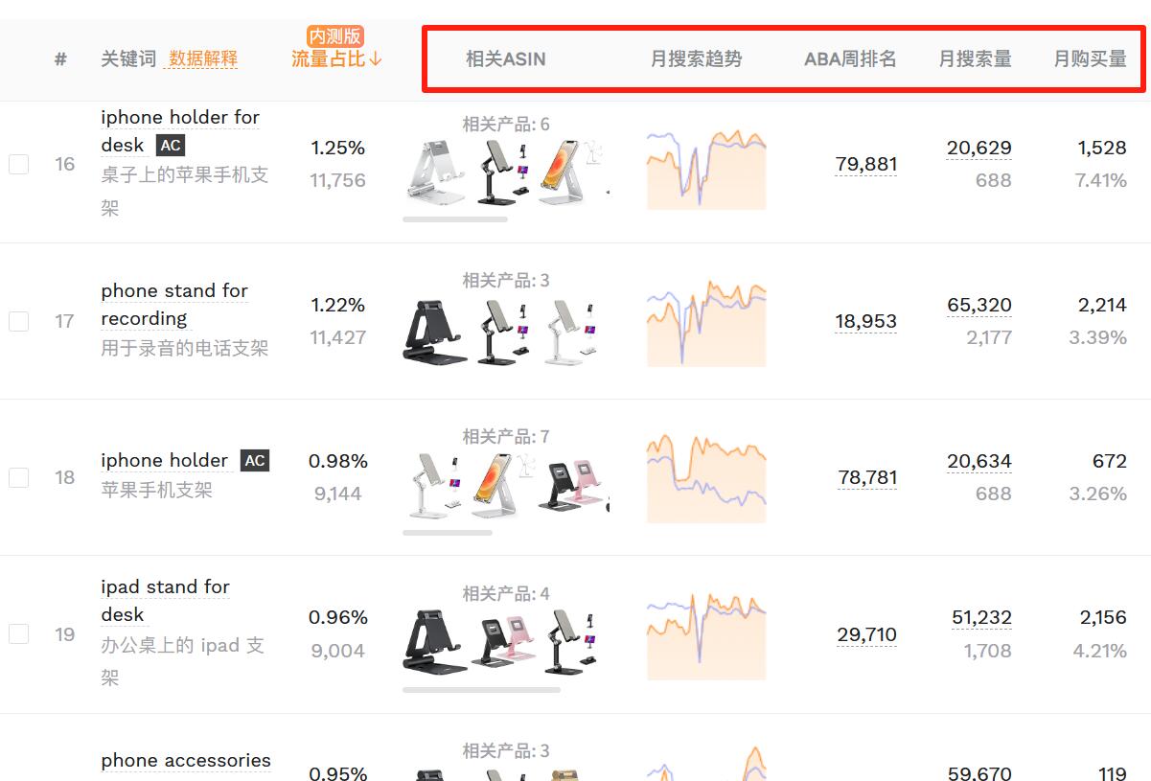Click the 月搜索量 column header
1151x781 pixels.
pyautogui.click(x=975, y=58)
